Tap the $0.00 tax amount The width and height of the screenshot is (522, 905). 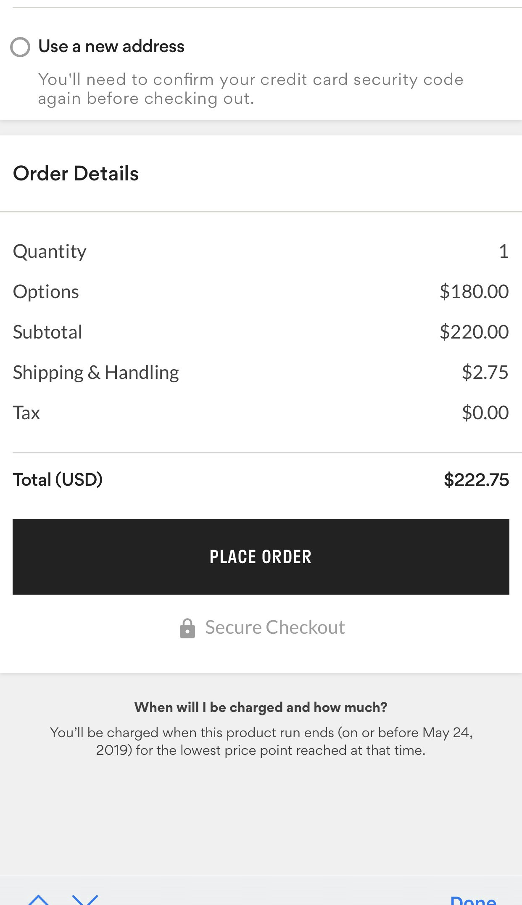pyautogui.click(x=485, y=413)
